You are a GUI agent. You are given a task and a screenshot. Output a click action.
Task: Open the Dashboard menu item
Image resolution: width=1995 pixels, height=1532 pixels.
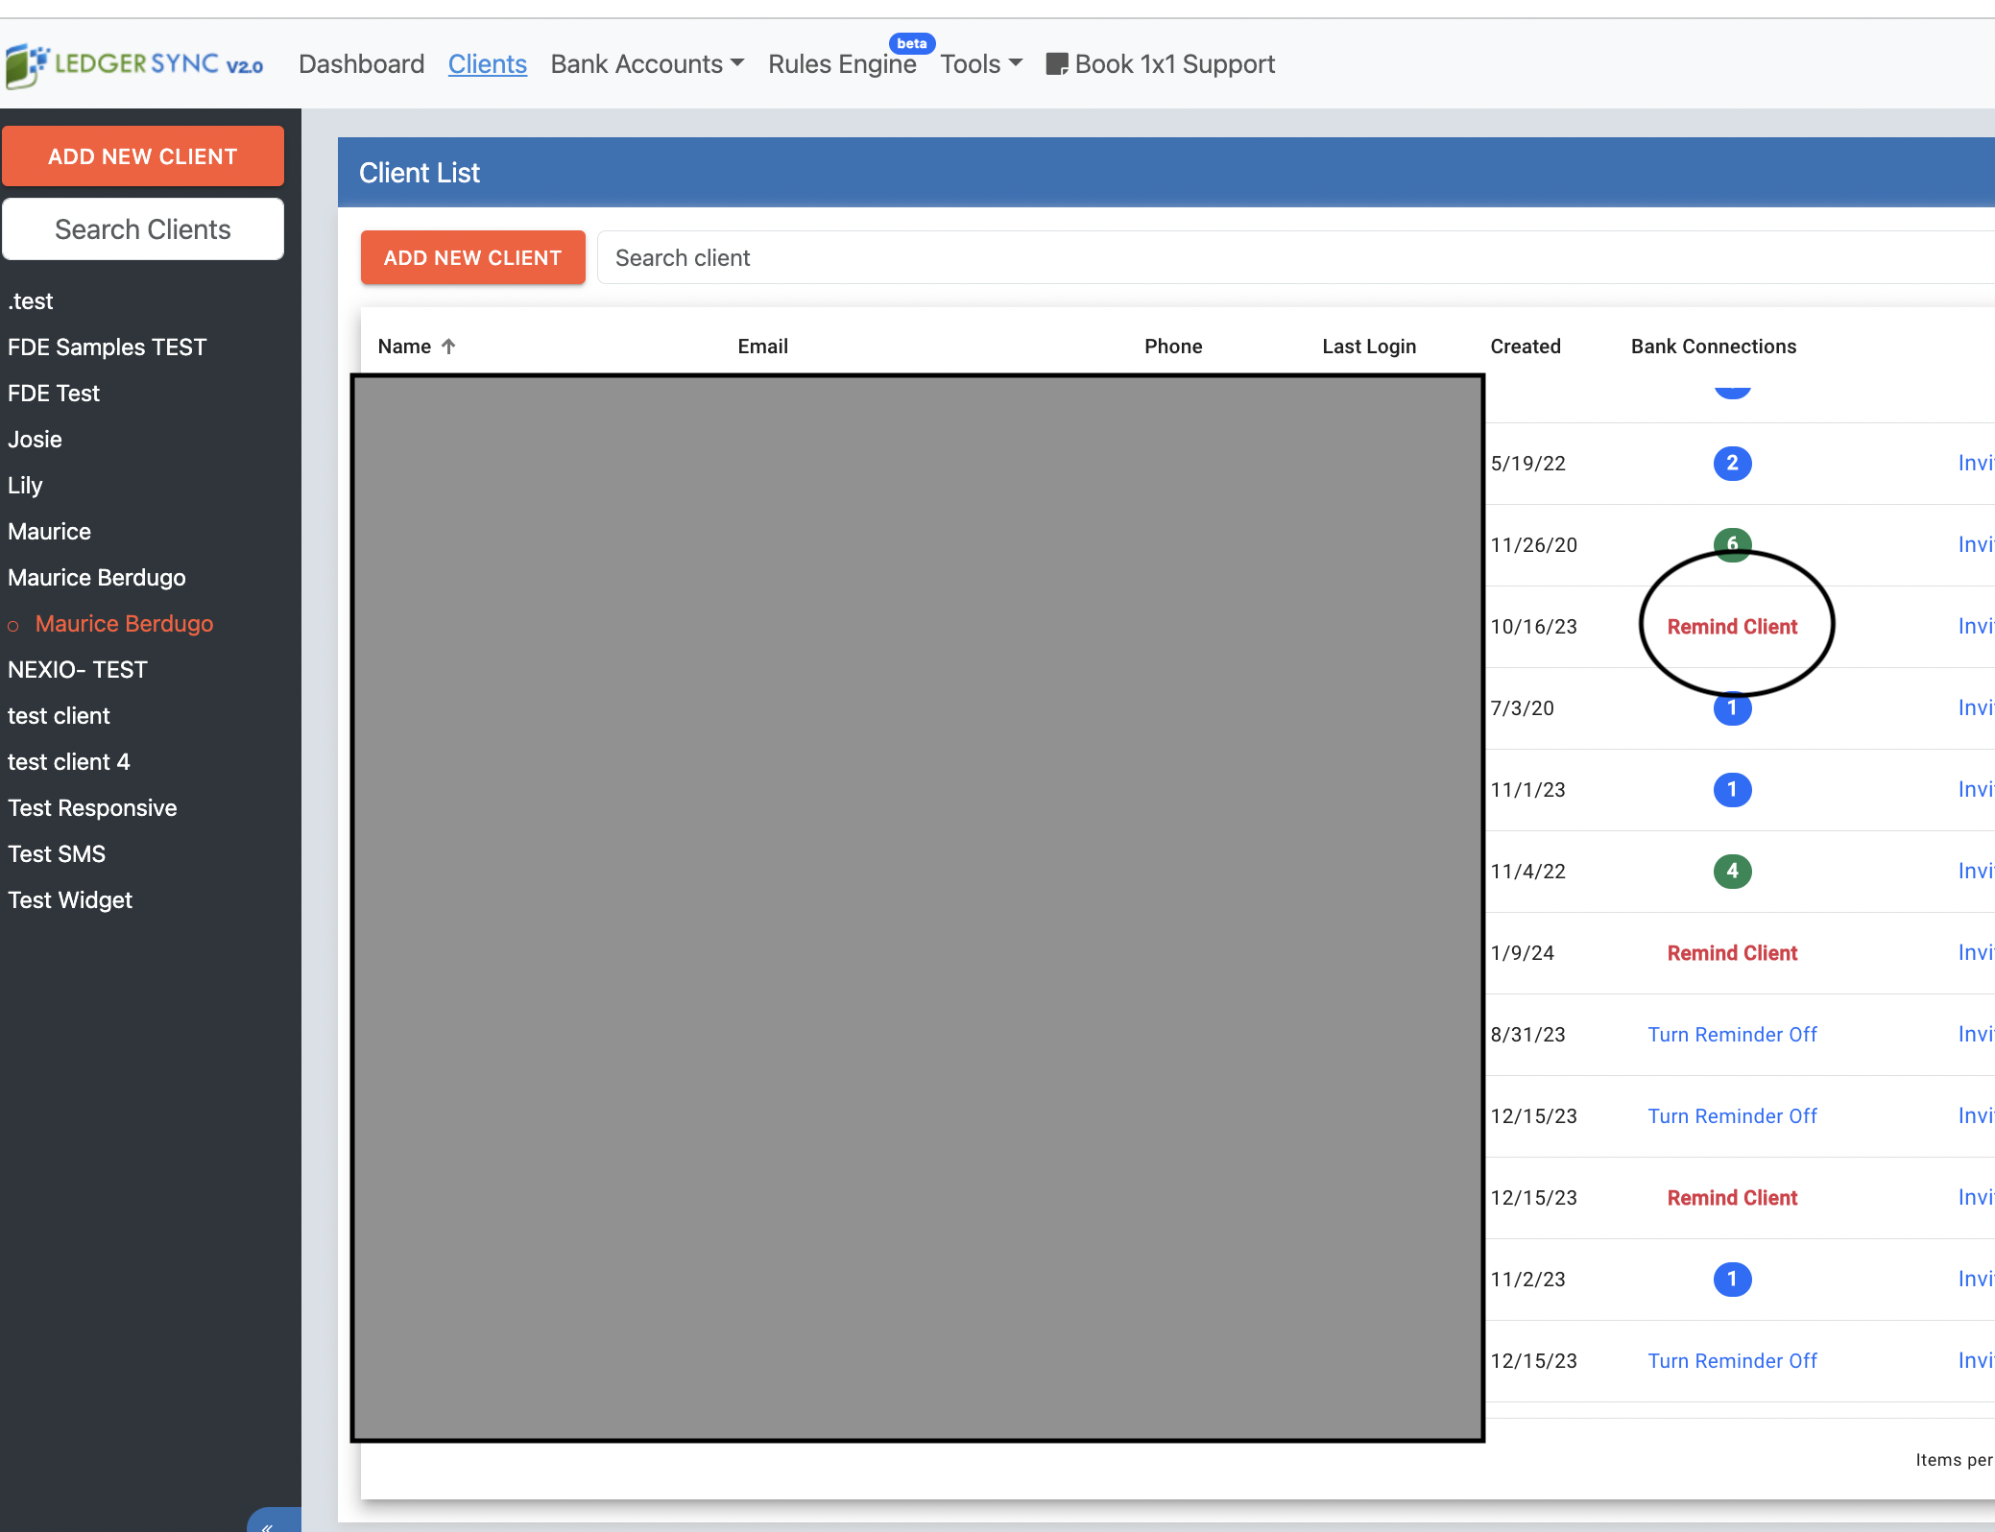[x=361, y=64]
